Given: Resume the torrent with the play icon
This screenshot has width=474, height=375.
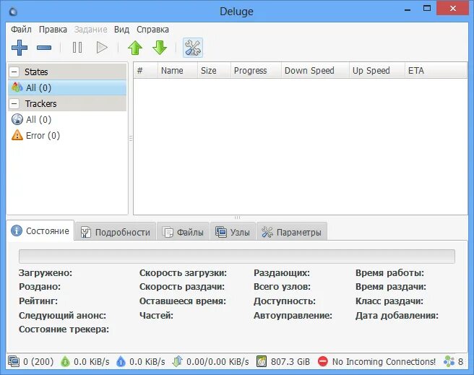Looking at the screenshot, I should [x=102, y=48].
